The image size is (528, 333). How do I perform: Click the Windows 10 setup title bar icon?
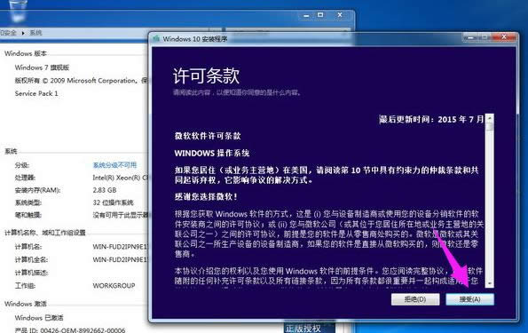[156, 39]
